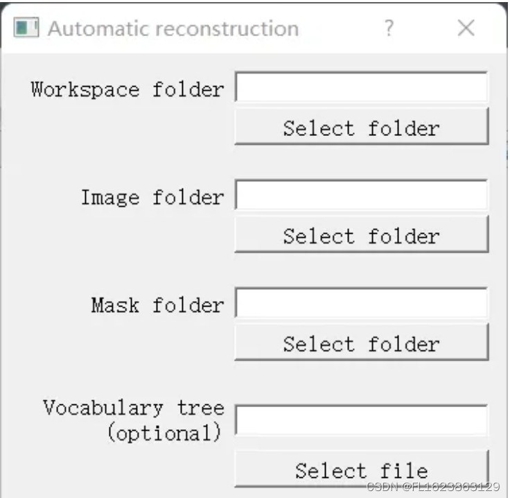Close the Automatic reconstruction dialog
The image size is (510, 498).
point(466,28)
